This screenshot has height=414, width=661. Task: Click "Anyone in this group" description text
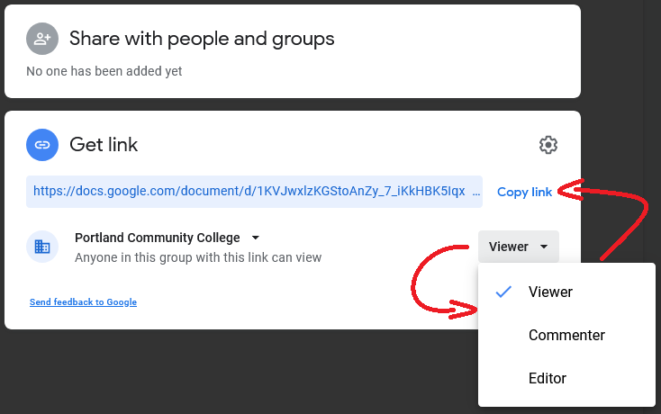(197, 257)
